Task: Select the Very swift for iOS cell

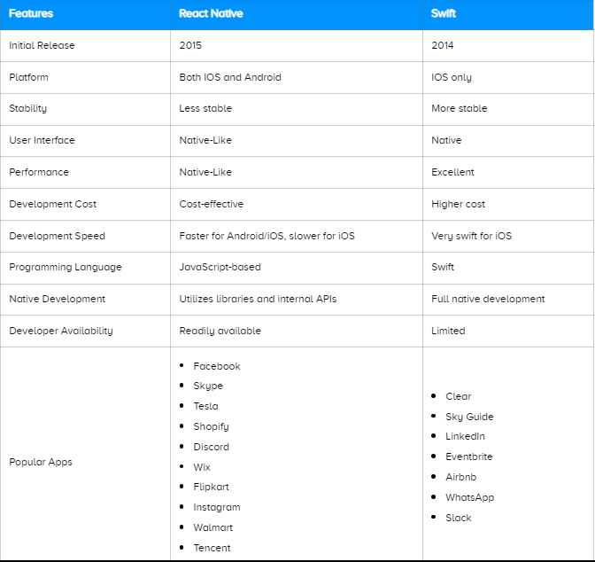Action: 471,236
